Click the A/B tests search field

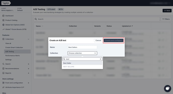pyautogui.click(x=97, y=19)
